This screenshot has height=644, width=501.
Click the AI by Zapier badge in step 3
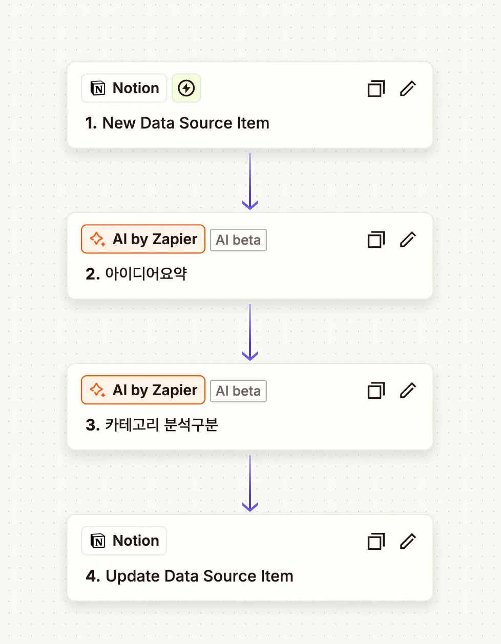[x=143, y=390]
